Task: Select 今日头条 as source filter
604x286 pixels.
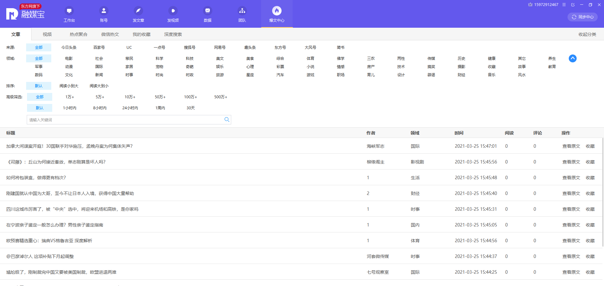Action: [x=69, y=48]
